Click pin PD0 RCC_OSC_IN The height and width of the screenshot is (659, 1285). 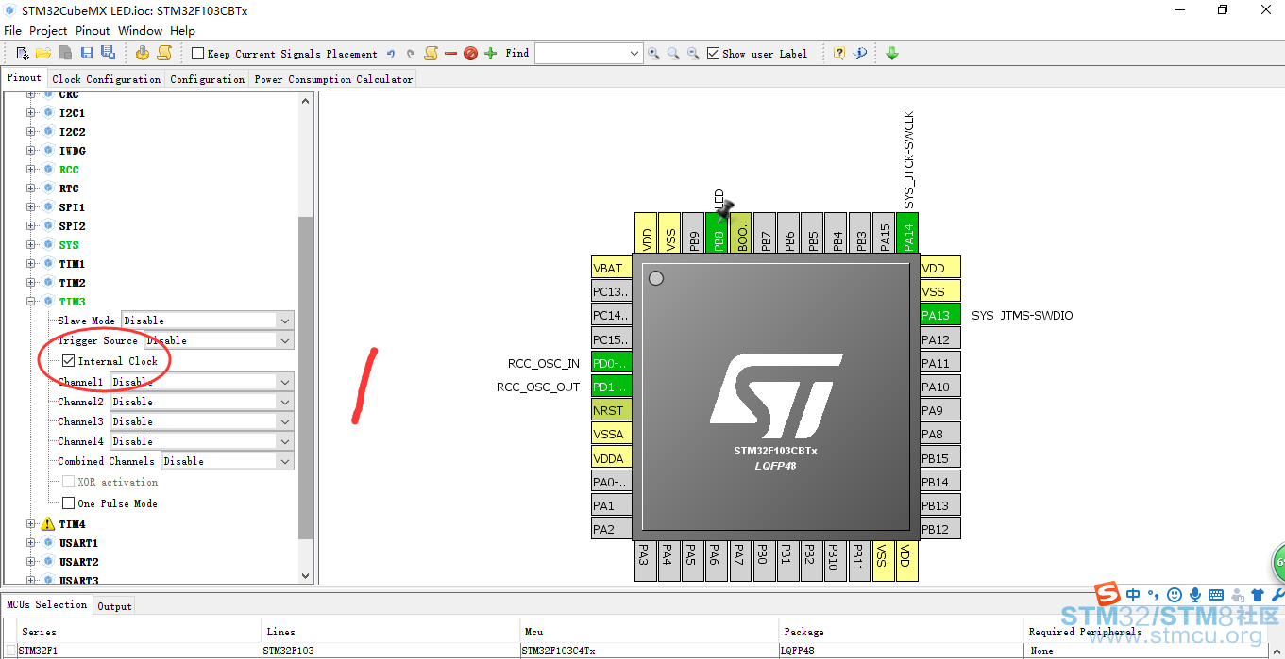pyautogui.click(x=611, y=363)
